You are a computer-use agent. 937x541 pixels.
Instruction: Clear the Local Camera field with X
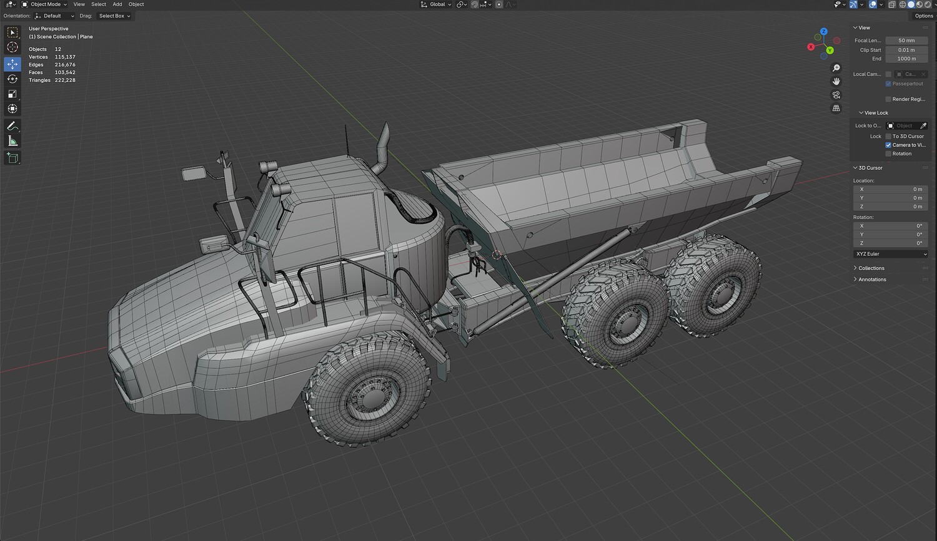923,74
